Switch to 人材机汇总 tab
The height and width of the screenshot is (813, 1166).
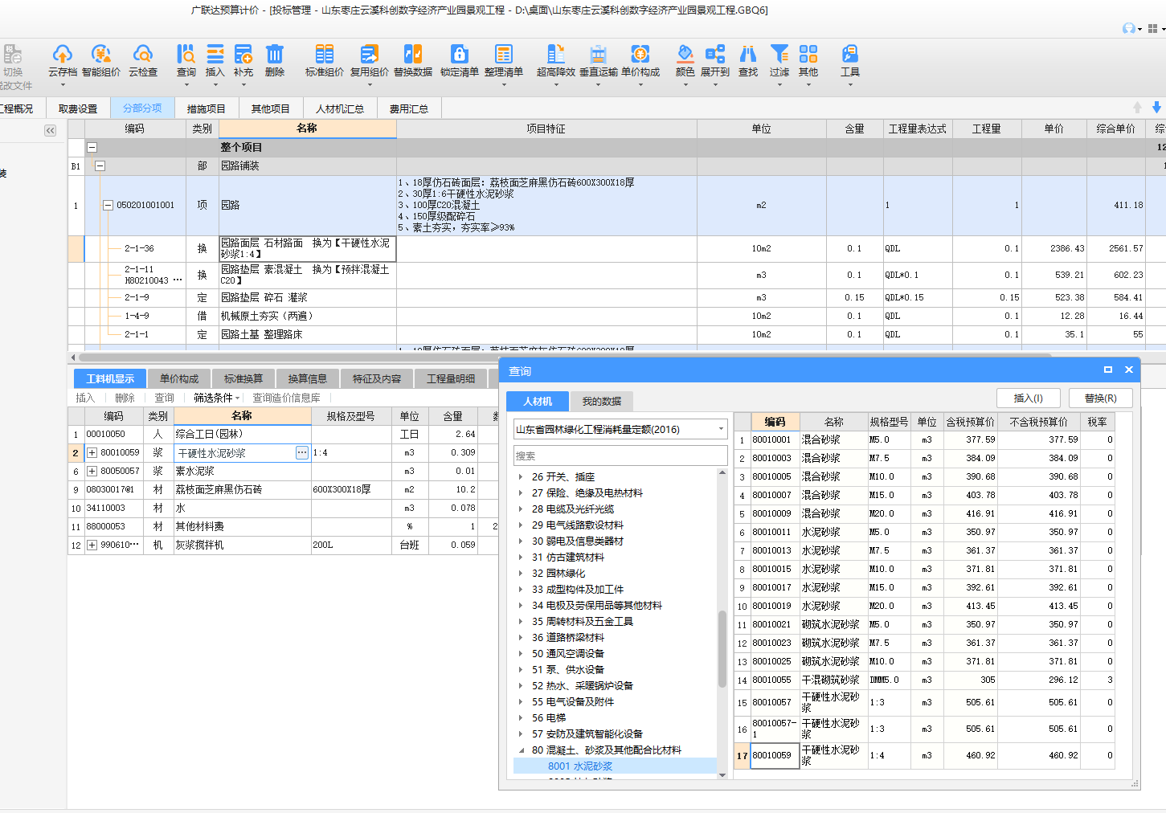pyautogui.click(x=340, y=108)
